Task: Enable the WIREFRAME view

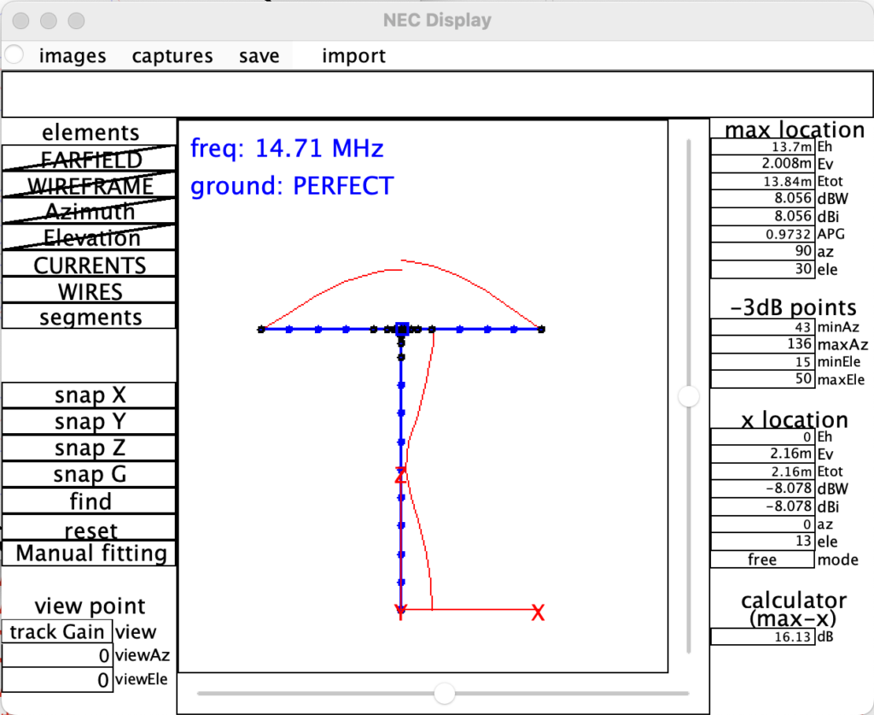Action: 89,185
